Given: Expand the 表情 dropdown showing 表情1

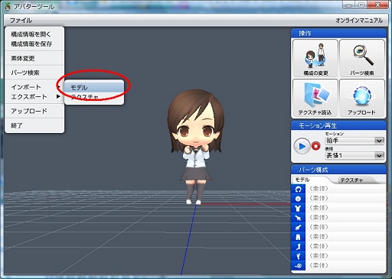Looking at the screenshot, I should pos(354,155).
